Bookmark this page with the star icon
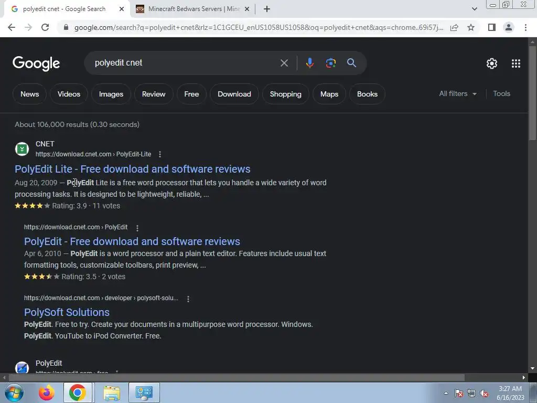The width and height of the screenshot is (537, 403). pyautogui.click(x=471, y=27)
